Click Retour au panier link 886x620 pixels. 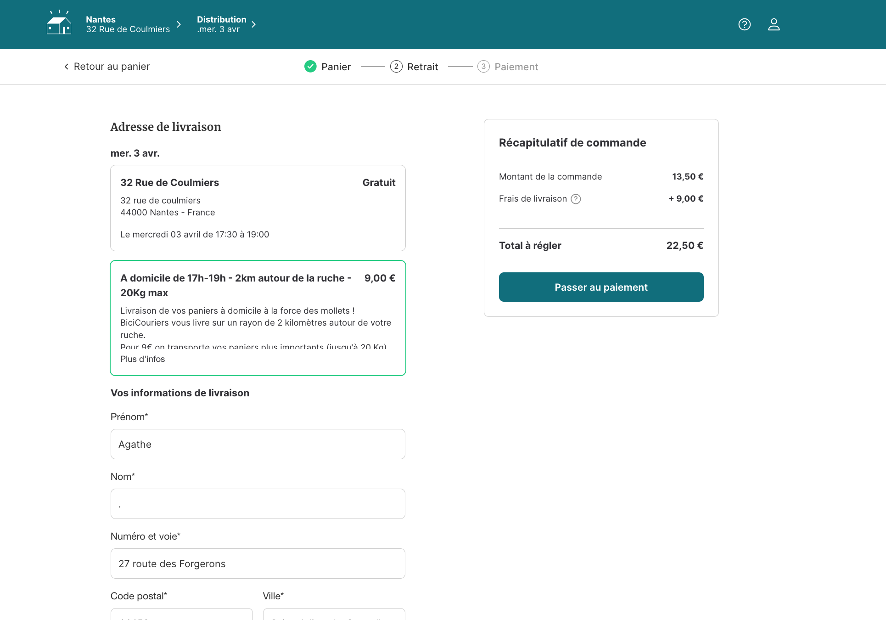coord(107,67)
